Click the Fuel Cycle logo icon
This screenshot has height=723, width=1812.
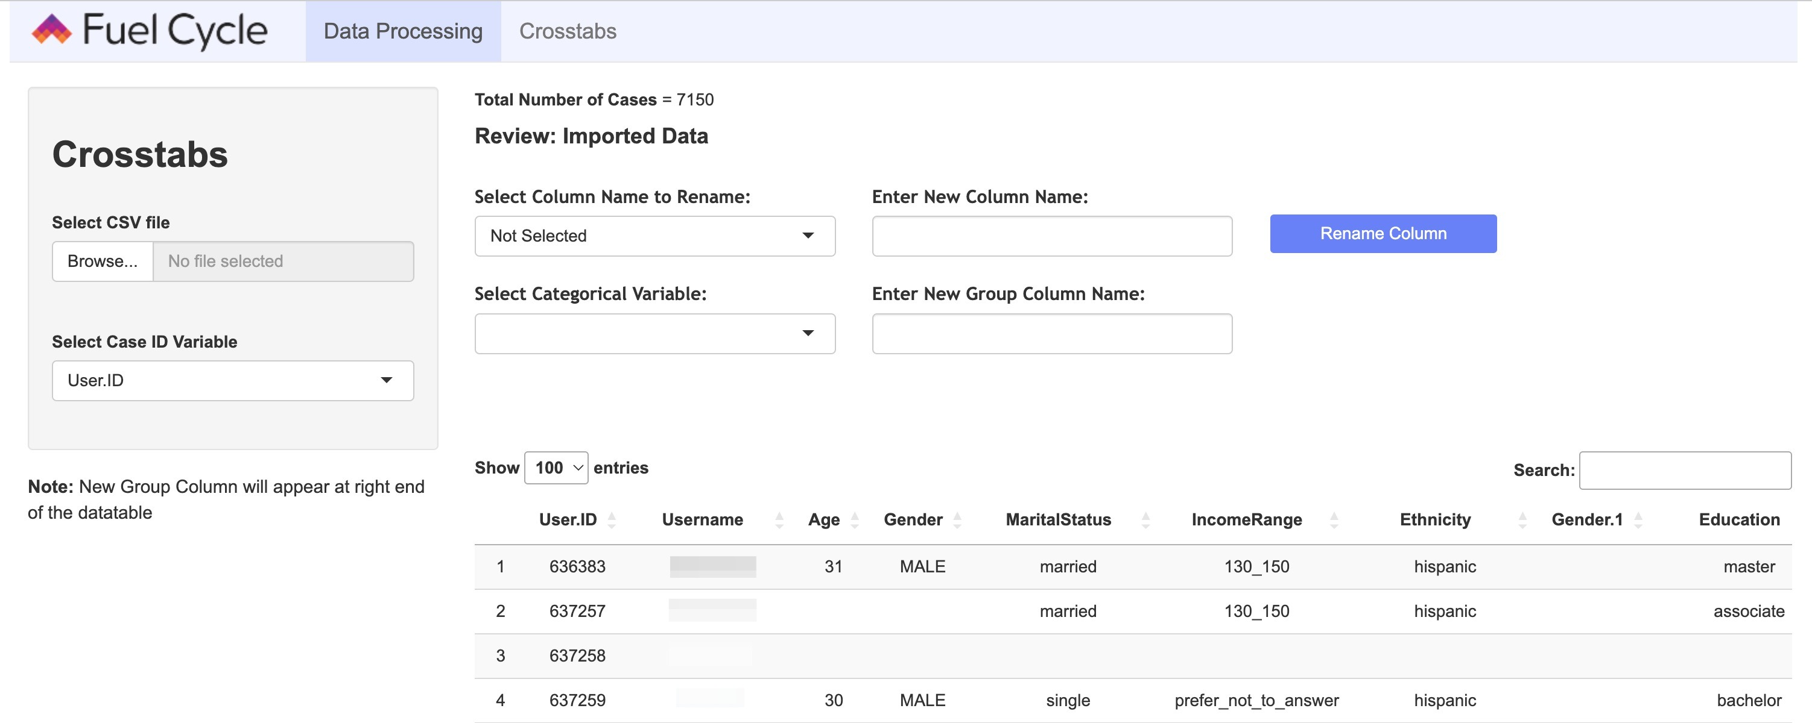51,30
